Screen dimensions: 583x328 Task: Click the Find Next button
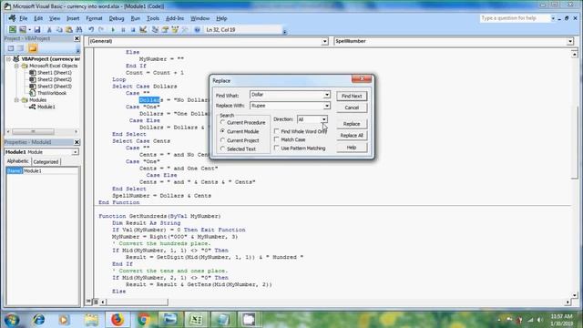tap(352, 96)
